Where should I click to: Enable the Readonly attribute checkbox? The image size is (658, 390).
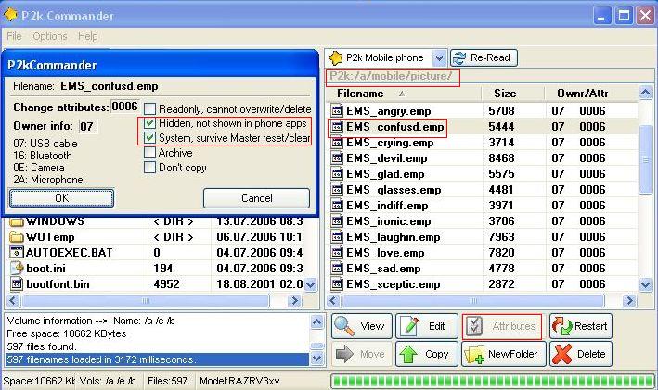149,109
